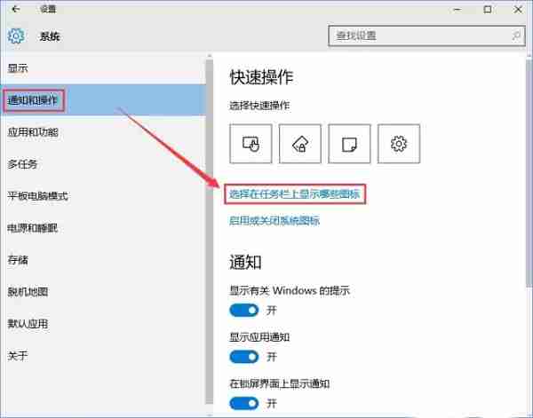Open the 显示 settings page
The height and width of the screenshot is (418, 533).
click(x=103, y=68)
